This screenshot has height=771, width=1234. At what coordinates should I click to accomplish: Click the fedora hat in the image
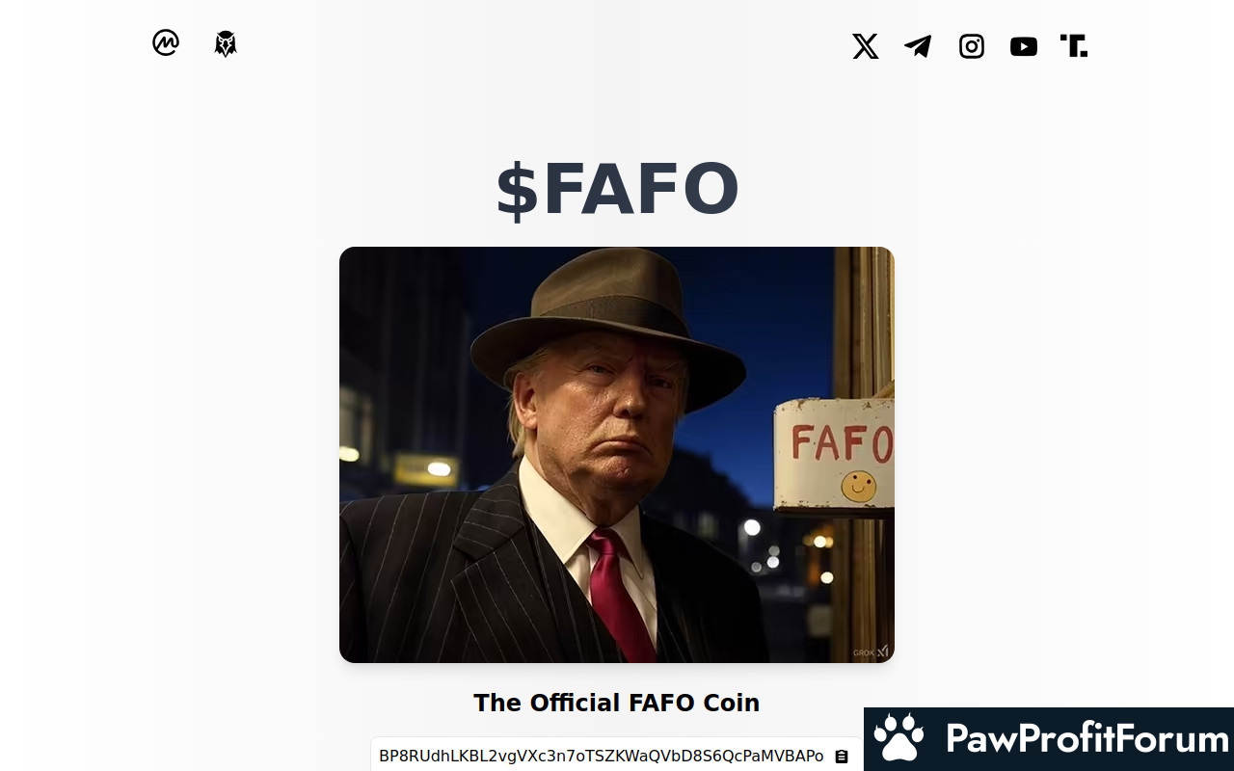[x=608, y=328]
